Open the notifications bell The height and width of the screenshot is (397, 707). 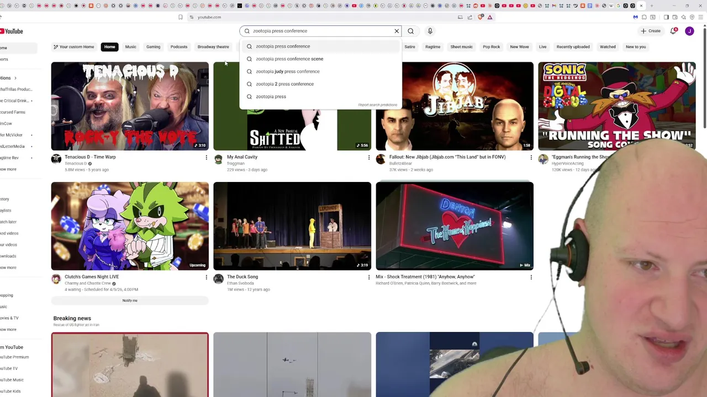click(673, 31)
